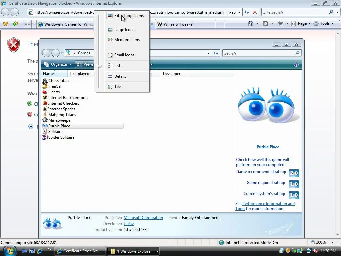Viewport: 341px width, 256px height.
Task: Switch to Winaero Tweaker tab
Action: pyautogui.click(x=185, y=24)
